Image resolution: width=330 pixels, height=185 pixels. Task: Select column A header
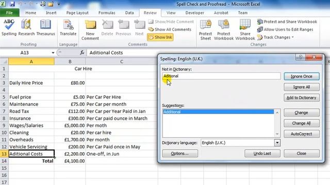click(31, 62)
